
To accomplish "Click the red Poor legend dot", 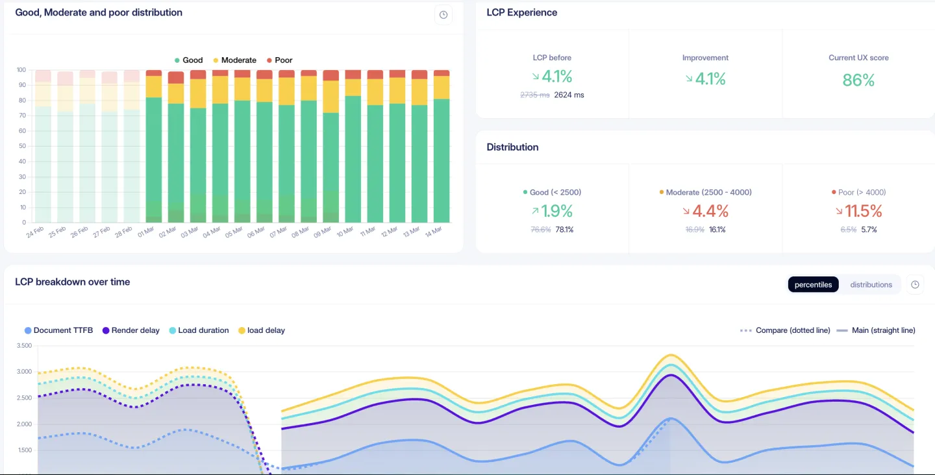I will click(271, 60).
